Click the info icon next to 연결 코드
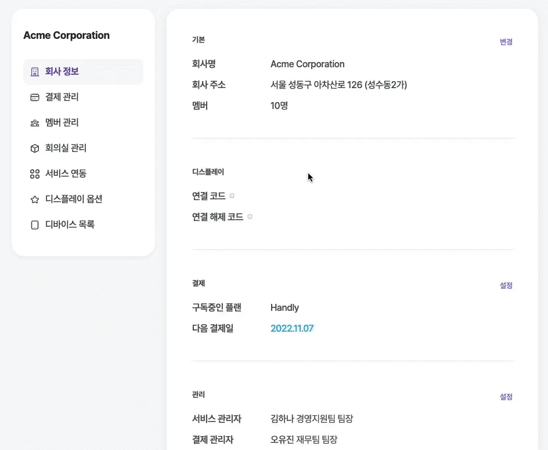The height and width of the screenshot is (450, 548). tap(232, 196)
